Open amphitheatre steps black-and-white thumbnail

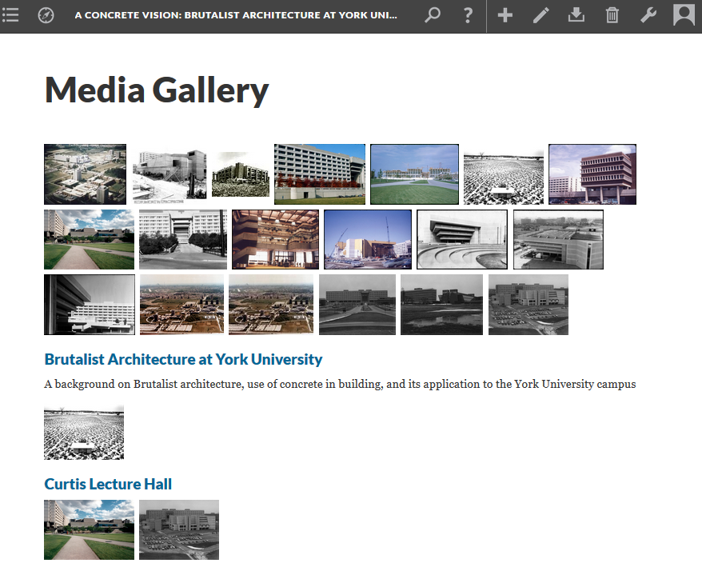[x=462, y=240]
